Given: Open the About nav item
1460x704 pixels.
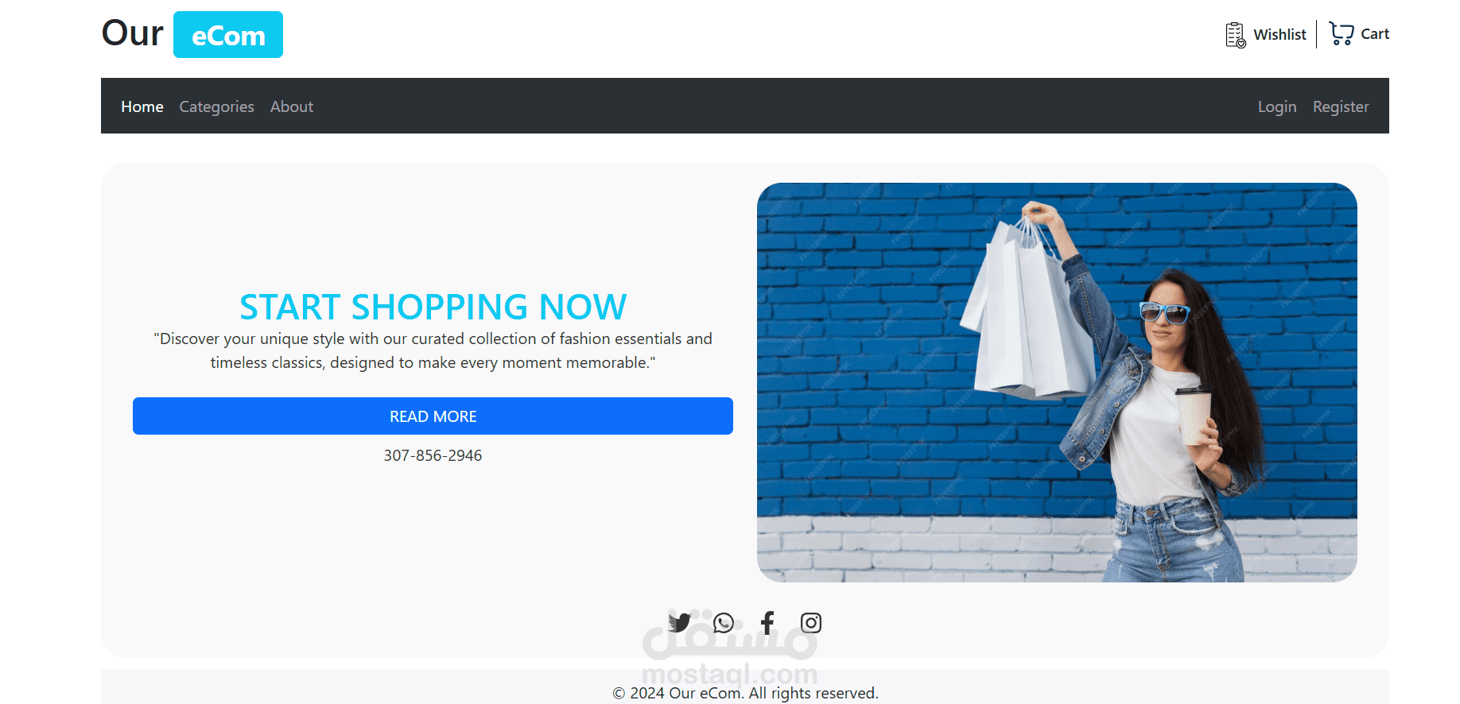Looking at the screenshot, I should 292,106.
